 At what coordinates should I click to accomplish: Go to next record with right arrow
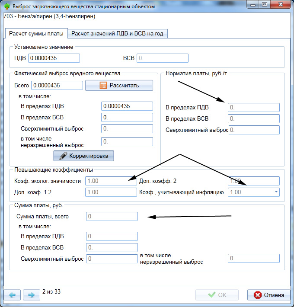point(31,295)
